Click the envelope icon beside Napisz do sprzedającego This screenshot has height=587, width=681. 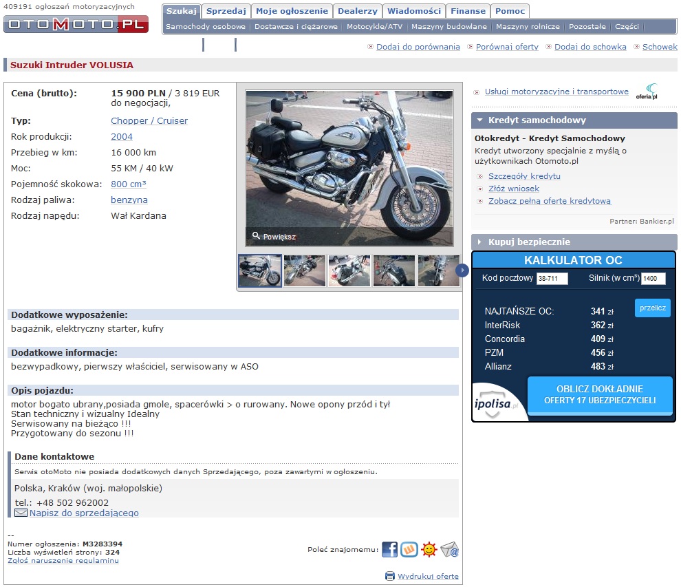[21, 513]
